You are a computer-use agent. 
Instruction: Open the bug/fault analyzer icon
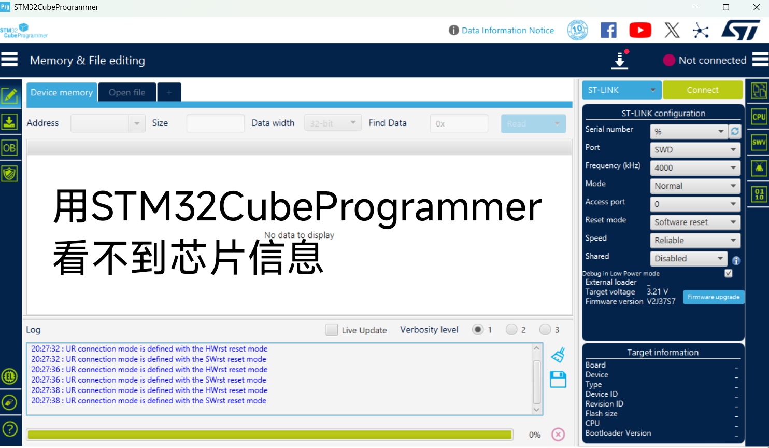[759, 167]
